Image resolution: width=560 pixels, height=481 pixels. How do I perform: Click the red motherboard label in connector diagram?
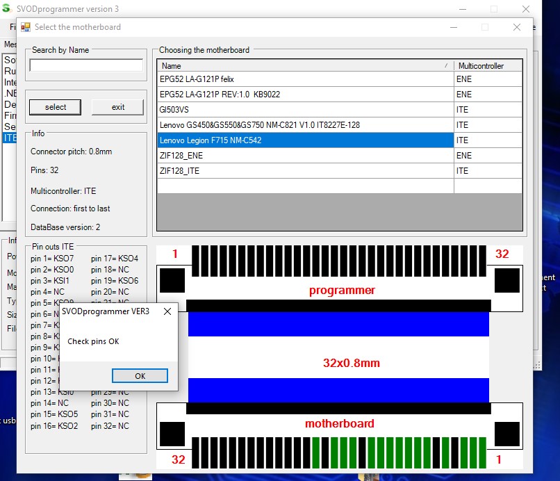click(339, 423)
